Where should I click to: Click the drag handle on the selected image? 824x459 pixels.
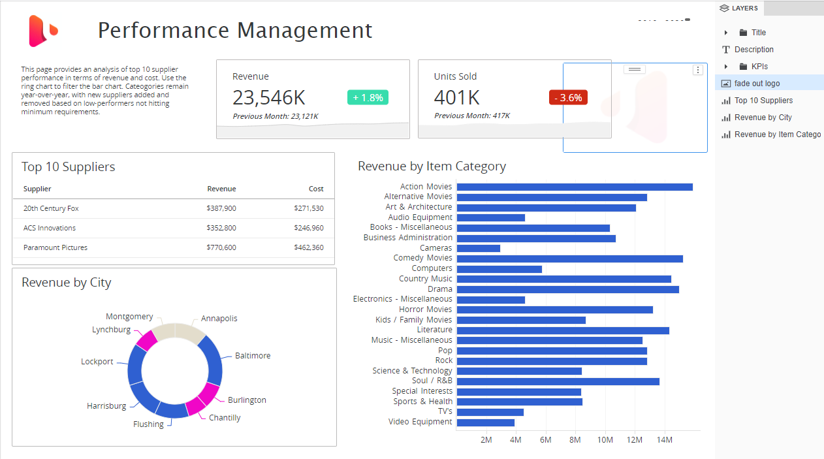coord(635,69)
